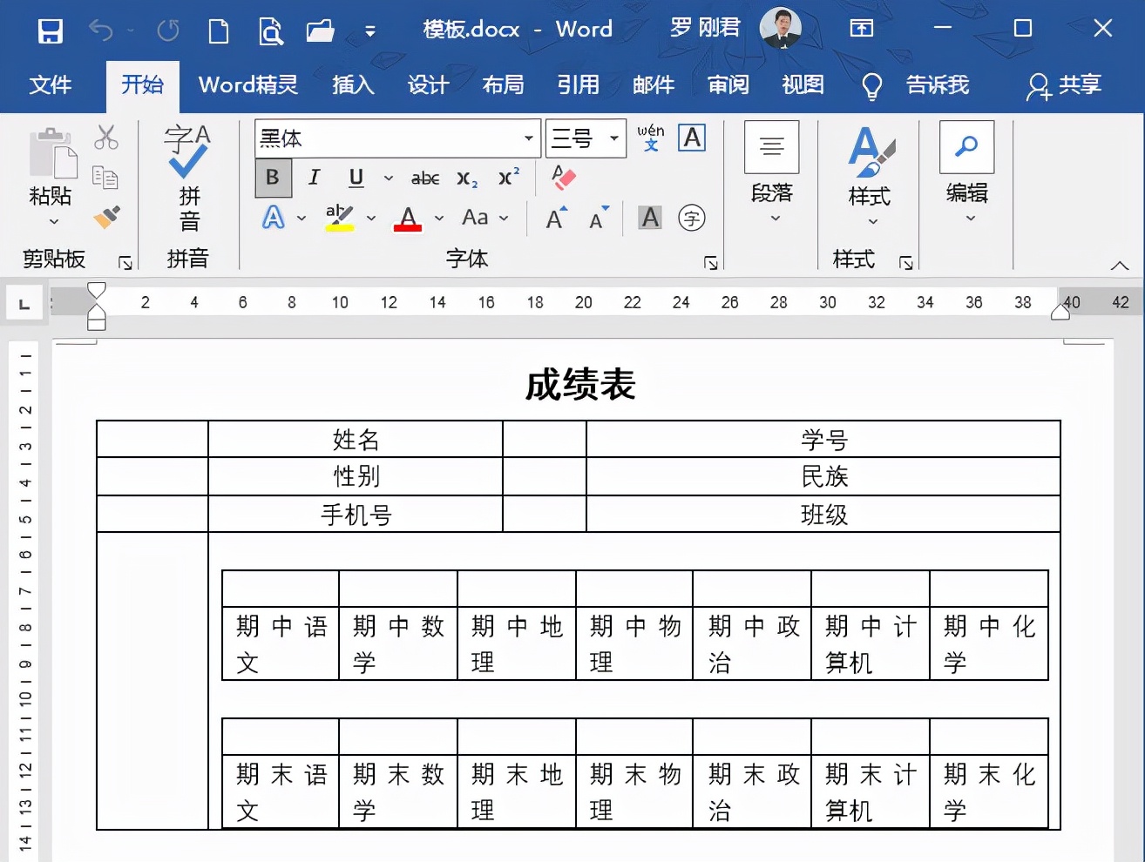Click the 姓名 table cell
The image size is (1145, 862).
click(356, 440)
